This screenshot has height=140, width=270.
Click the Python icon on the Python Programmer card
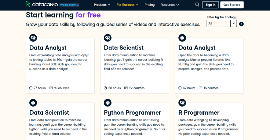pos(107,103)
